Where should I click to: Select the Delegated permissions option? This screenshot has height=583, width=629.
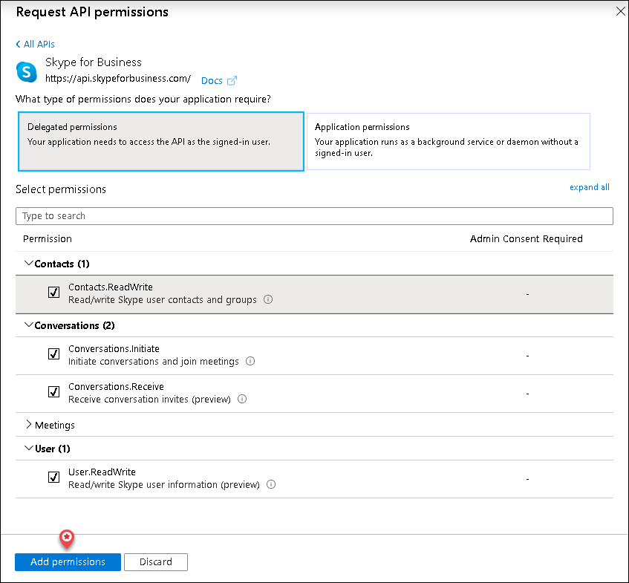[x=160, y=141]
